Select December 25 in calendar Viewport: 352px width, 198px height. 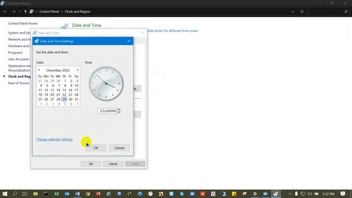(40, 99)
